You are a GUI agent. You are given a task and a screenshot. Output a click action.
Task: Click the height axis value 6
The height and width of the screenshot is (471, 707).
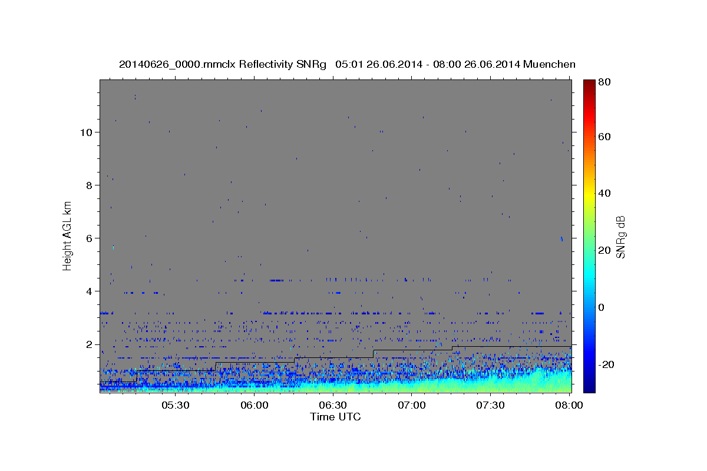tap(88, 238)
